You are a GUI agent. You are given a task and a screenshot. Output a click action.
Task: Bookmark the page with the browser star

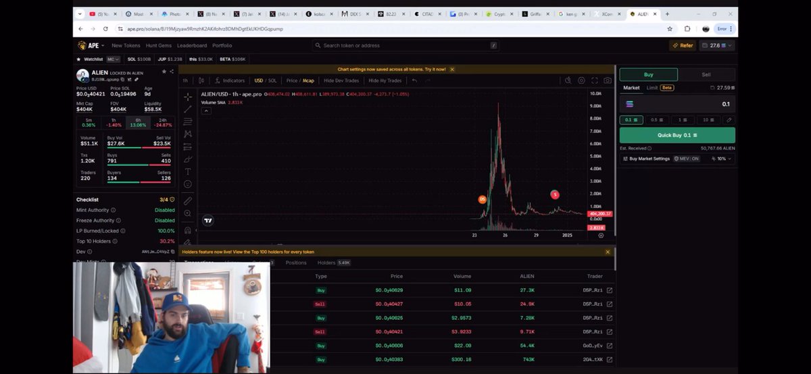[670, 29]
